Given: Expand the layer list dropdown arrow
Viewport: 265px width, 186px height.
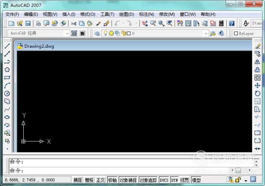Looking at the screenshot, I should (x=205, y=34).
